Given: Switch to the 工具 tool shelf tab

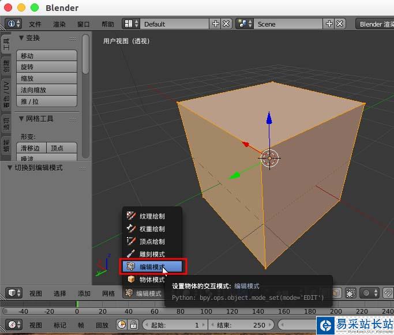Looking at the screenshot, I should point(6,44).
